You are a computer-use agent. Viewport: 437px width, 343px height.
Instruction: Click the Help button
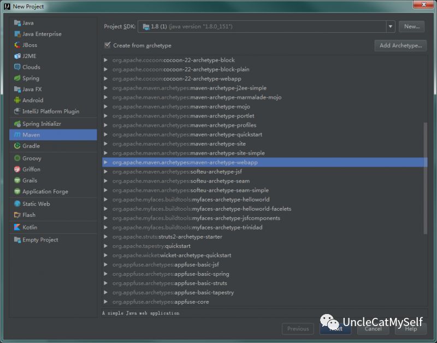coord(411,329)
